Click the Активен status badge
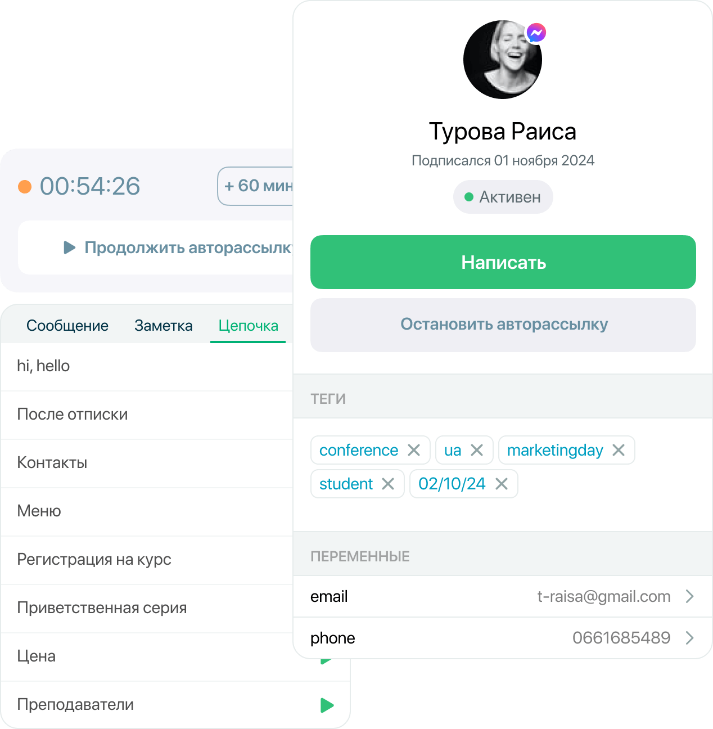This screenshot has height=729, width=713. click(503, 197)
